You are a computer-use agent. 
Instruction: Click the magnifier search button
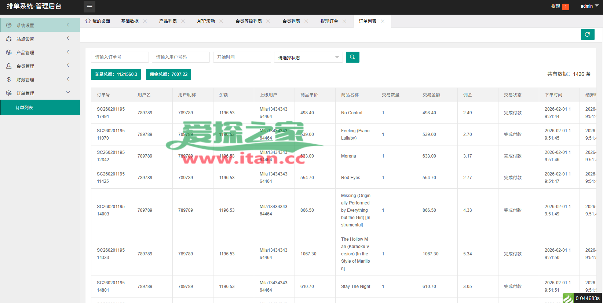(x=352, y=57)
